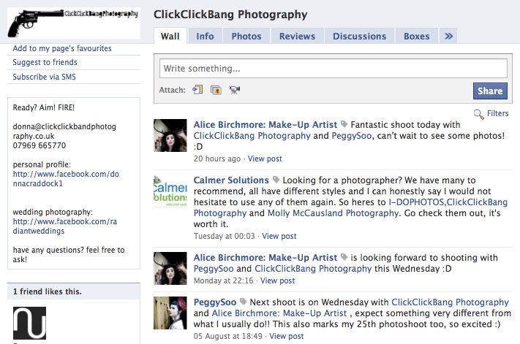Click 'Add to my page's favourites' link
The height and width of the screenshot is (344, 520).
click(62, 48)
